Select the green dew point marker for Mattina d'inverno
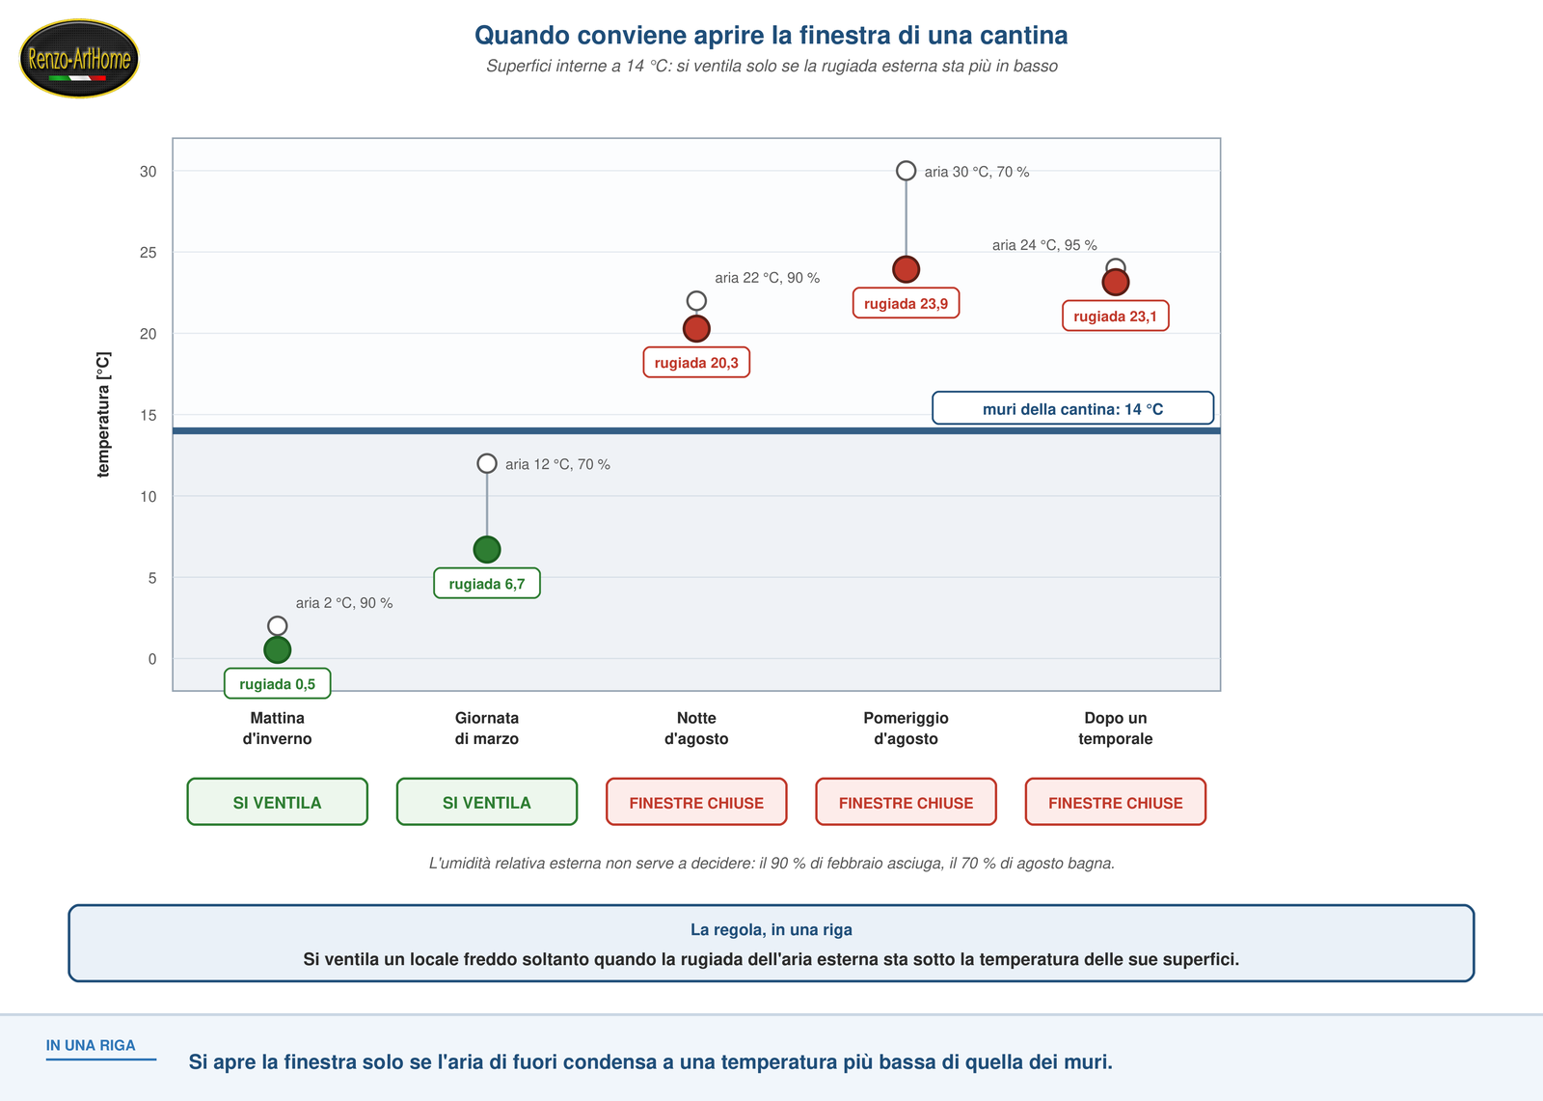 tap(278, 650)
